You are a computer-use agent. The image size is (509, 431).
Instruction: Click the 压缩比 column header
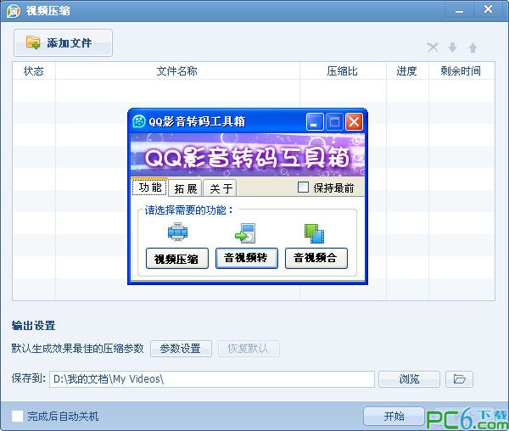pos(343,70)
